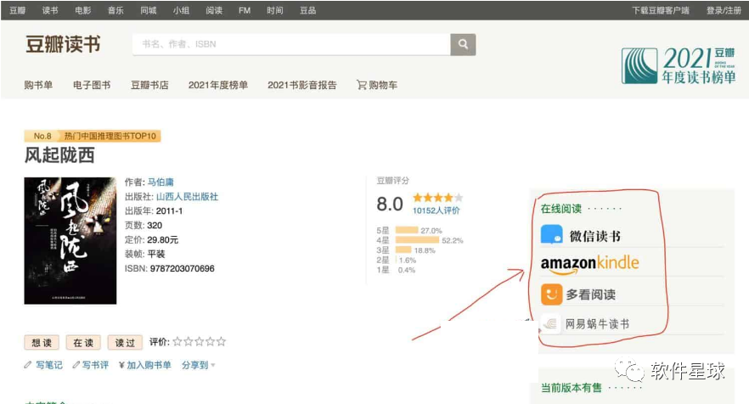Click the 风起陇西 book title heading

[x=59, y=155]
